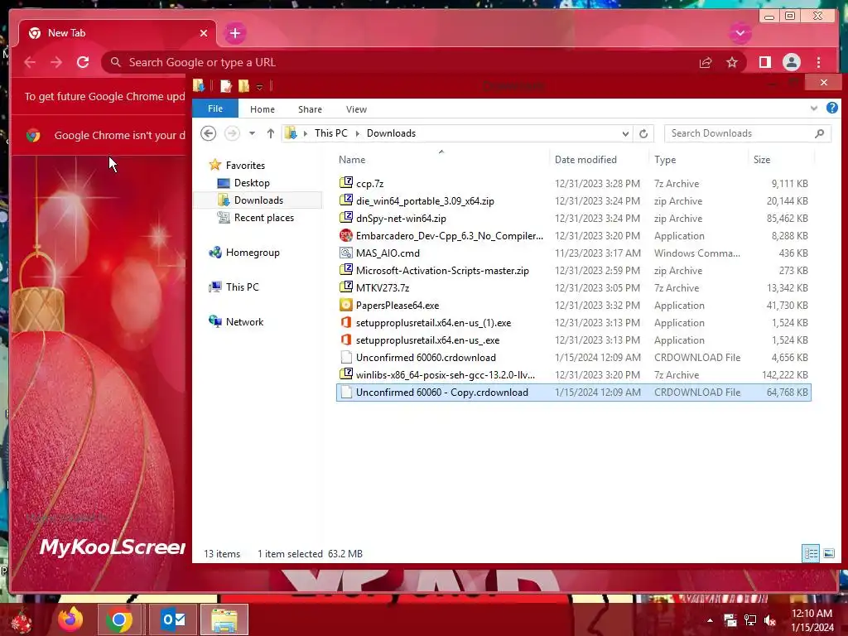Share this page icon in Chrome
Screen dimensions: 848x636
(706, 62)
